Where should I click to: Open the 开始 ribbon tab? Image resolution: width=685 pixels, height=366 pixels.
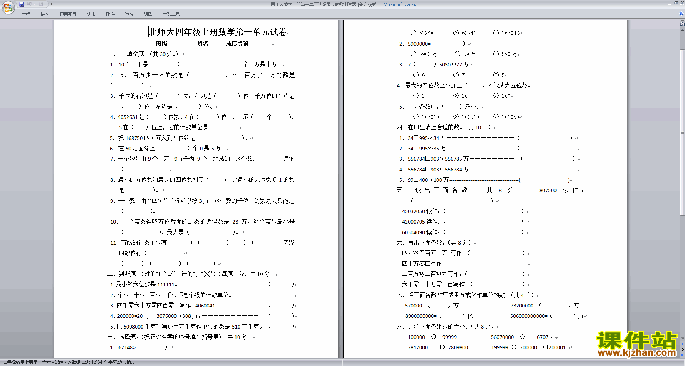coord(26,14)
